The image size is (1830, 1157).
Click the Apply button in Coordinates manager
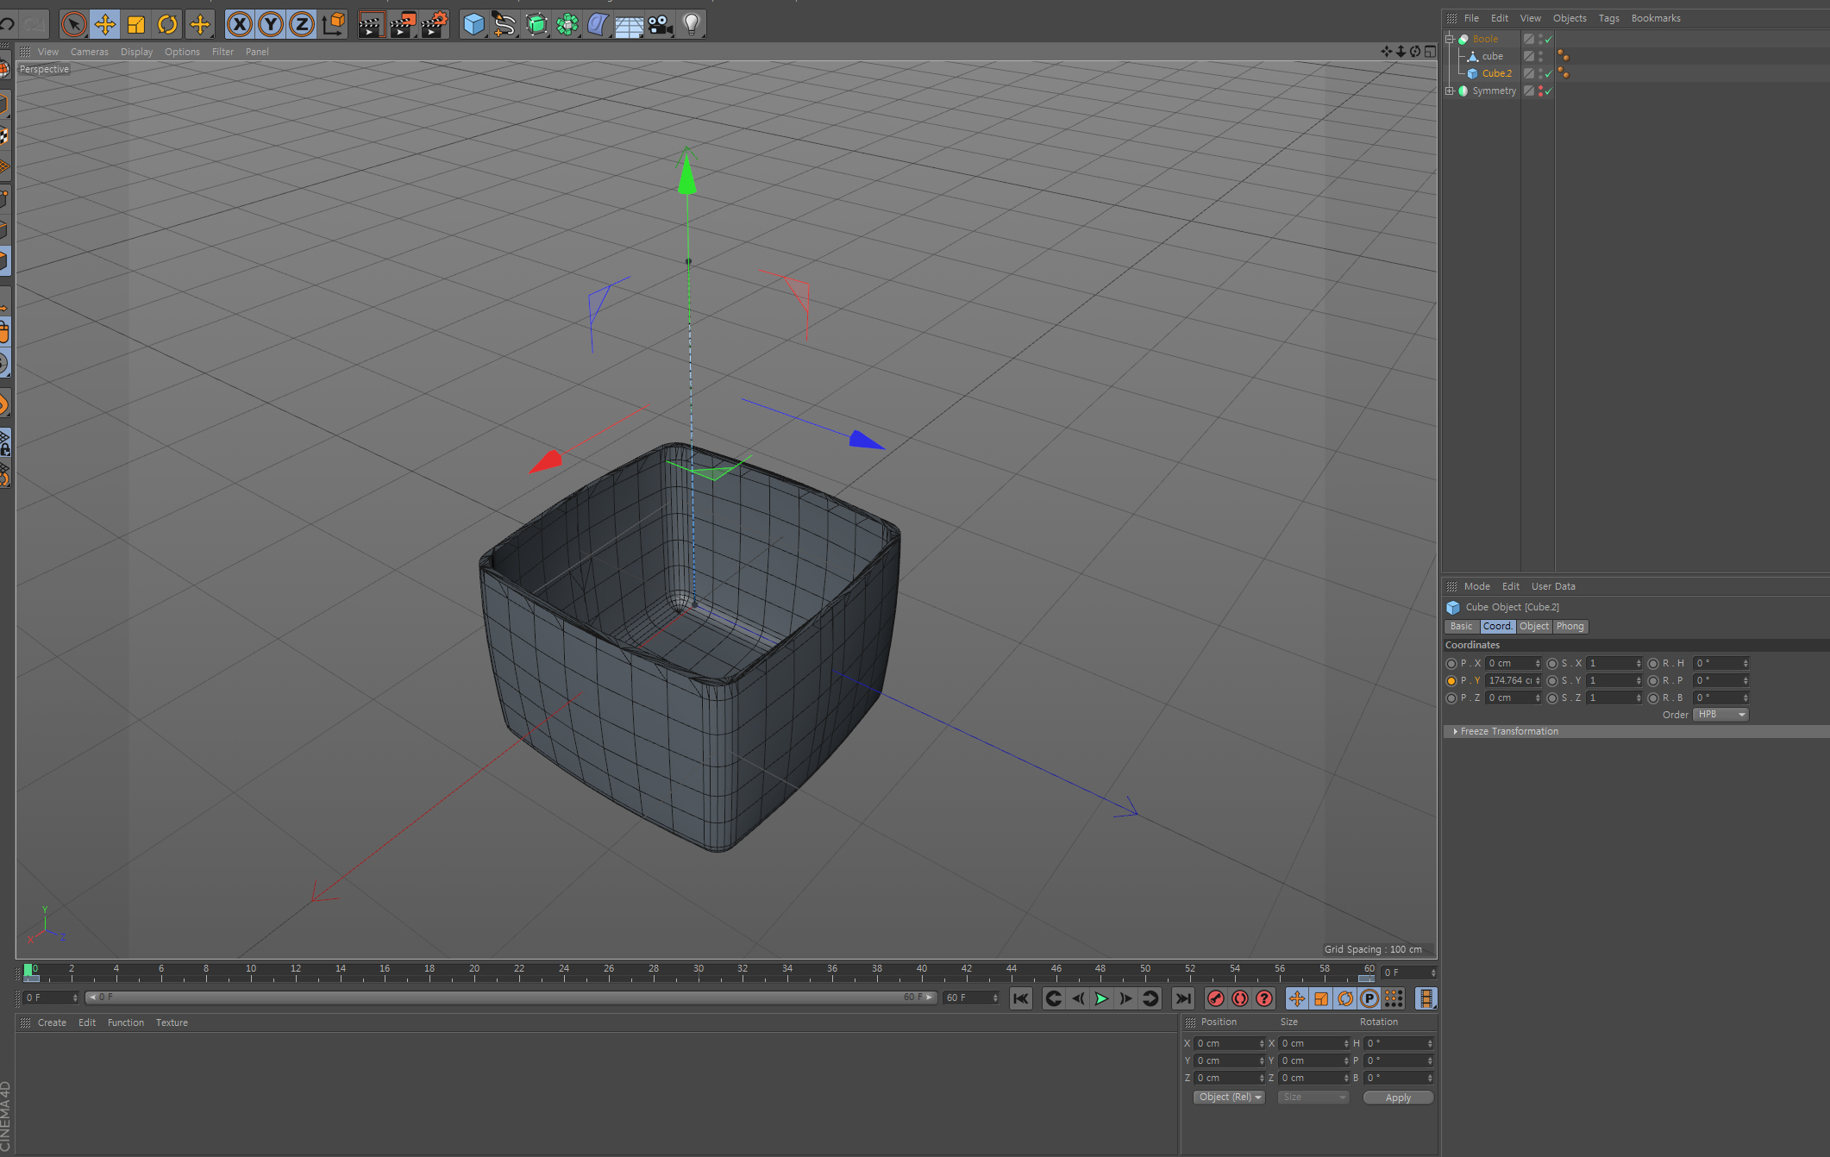tap(1398, 1098)
